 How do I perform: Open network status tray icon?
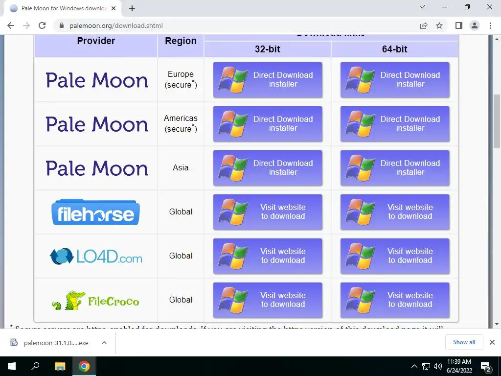point(426,366)
